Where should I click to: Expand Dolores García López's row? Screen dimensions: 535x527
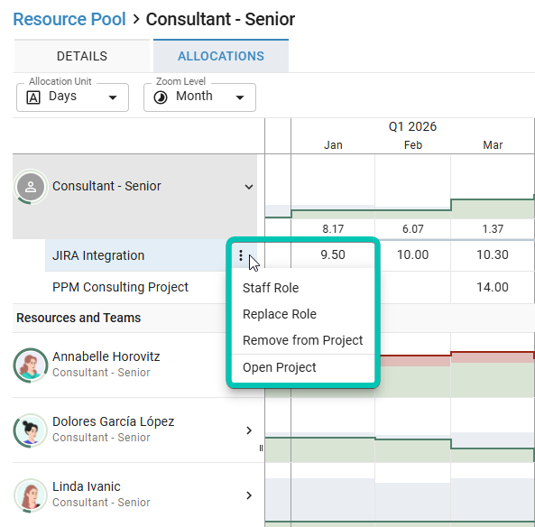click(x=249, y=430)
